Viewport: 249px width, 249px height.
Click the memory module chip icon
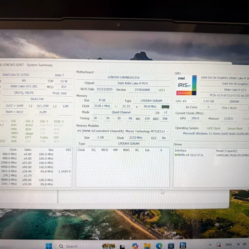coord(165,107)
